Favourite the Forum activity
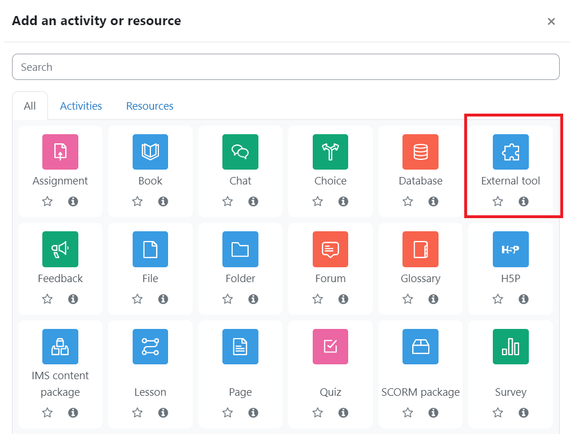Image resolution: width=570 pixels, height=434 pixels. point(317,299)
